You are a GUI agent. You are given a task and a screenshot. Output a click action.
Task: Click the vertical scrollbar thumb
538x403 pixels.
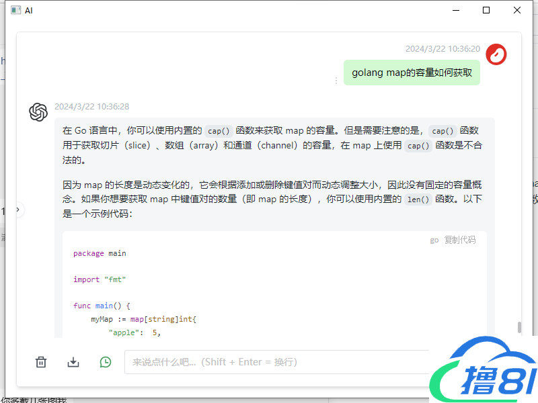pos(519,327)
